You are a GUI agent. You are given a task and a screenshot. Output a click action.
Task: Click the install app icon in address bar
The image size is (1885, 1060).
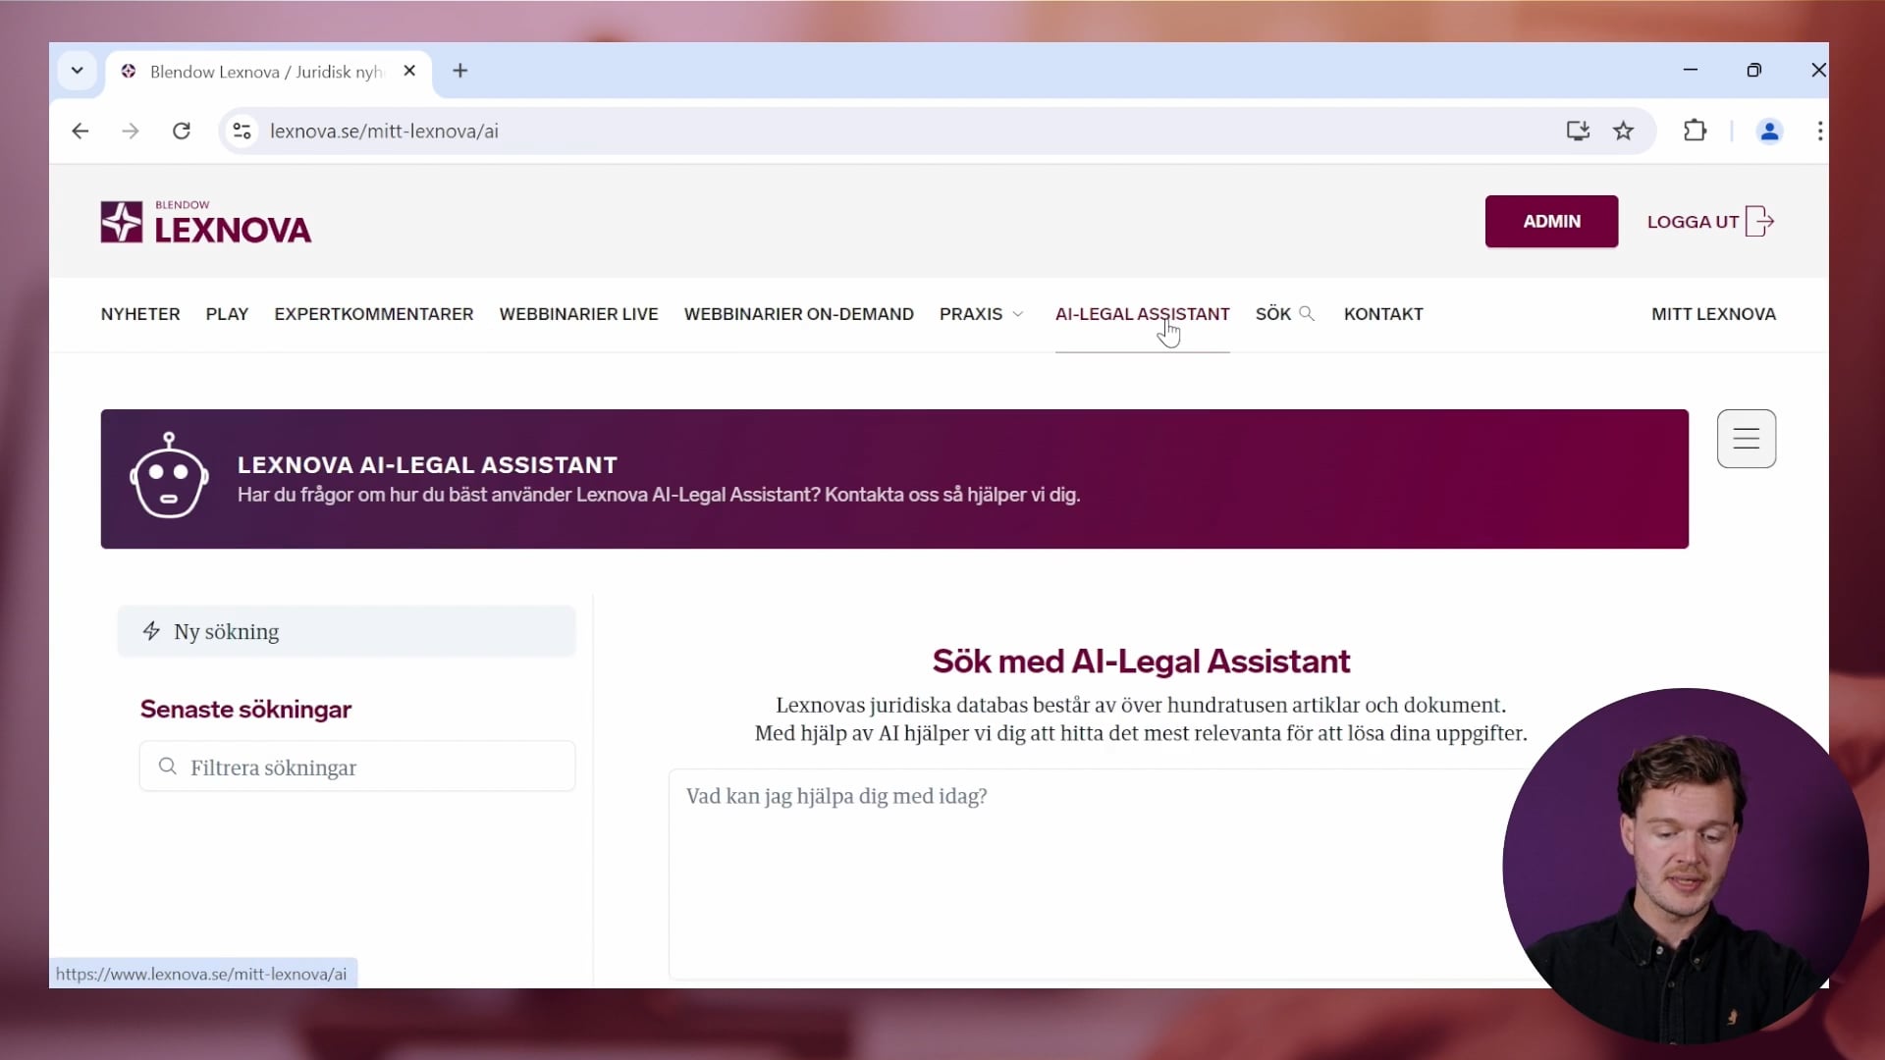pyautogui.click(x=1578, y=131)
